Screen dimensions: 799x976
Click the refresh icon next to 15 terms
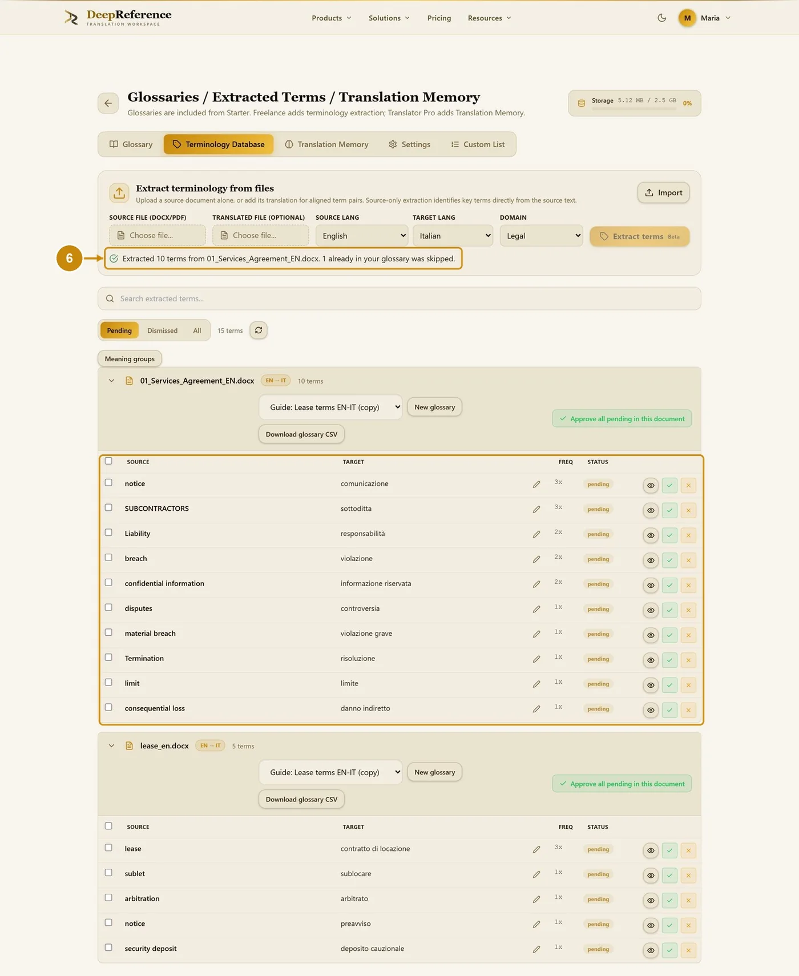click(x=259, y=330)
